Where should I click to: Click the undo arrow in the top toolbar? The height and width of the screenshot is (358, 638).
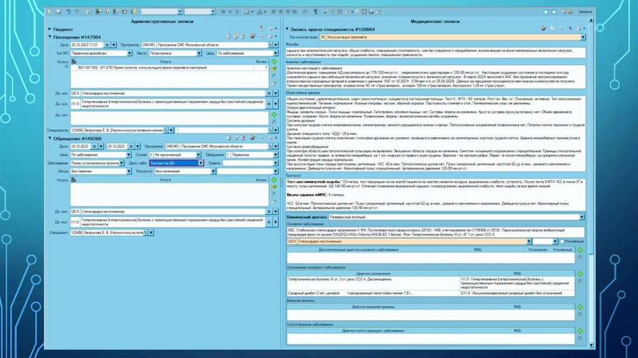pos(68,11)
